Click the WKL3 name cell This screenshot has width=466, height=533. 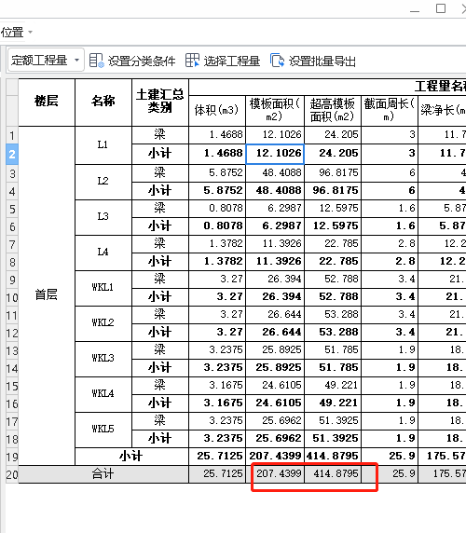[103, 359]
